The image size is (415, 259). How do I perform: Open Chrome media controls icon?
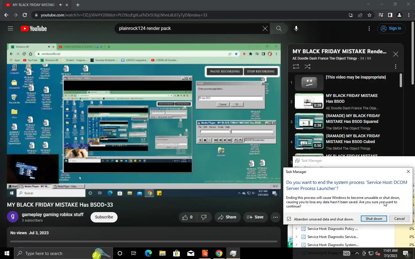pos(381,15)
